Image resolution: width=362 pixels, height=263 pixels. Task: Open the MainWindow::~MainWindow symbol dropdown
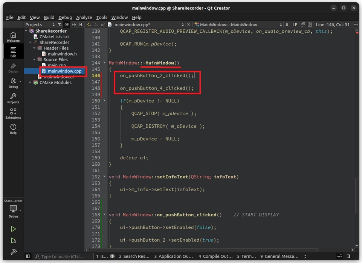point(238,24)
